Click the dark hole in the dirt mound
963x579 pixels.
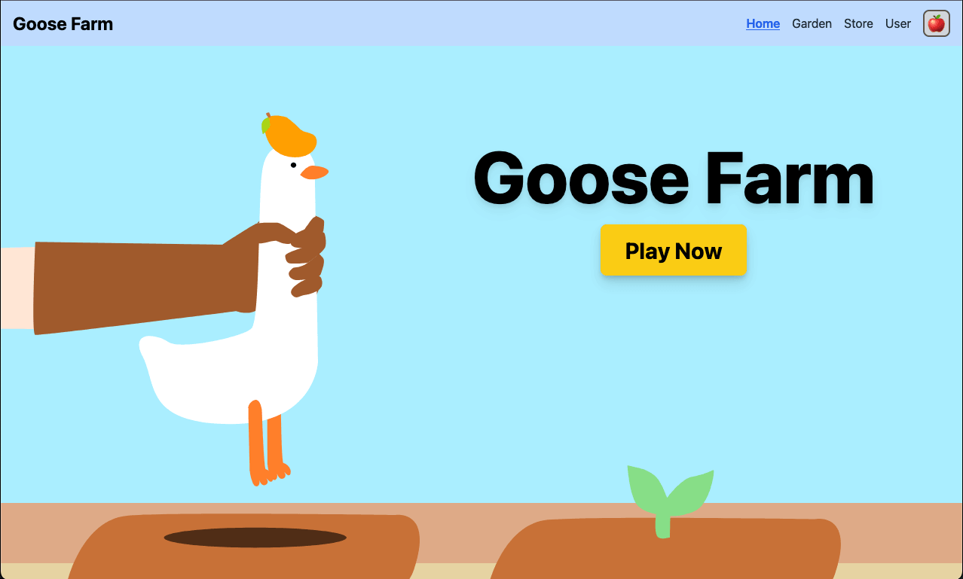pos(255,538)
